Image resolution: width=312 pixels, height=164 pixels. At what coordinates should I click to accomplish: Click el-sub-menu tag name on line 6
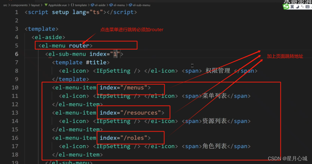tap(67, 54)
